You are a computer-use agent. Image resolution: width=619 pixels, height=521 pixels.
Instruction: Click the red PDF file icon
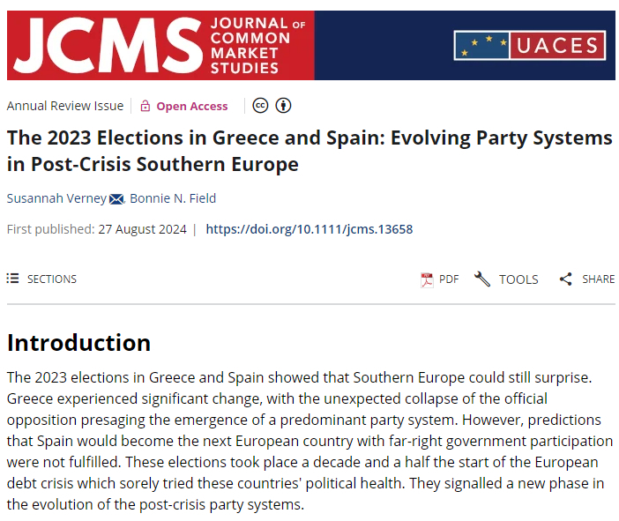[x=427, y=279]
